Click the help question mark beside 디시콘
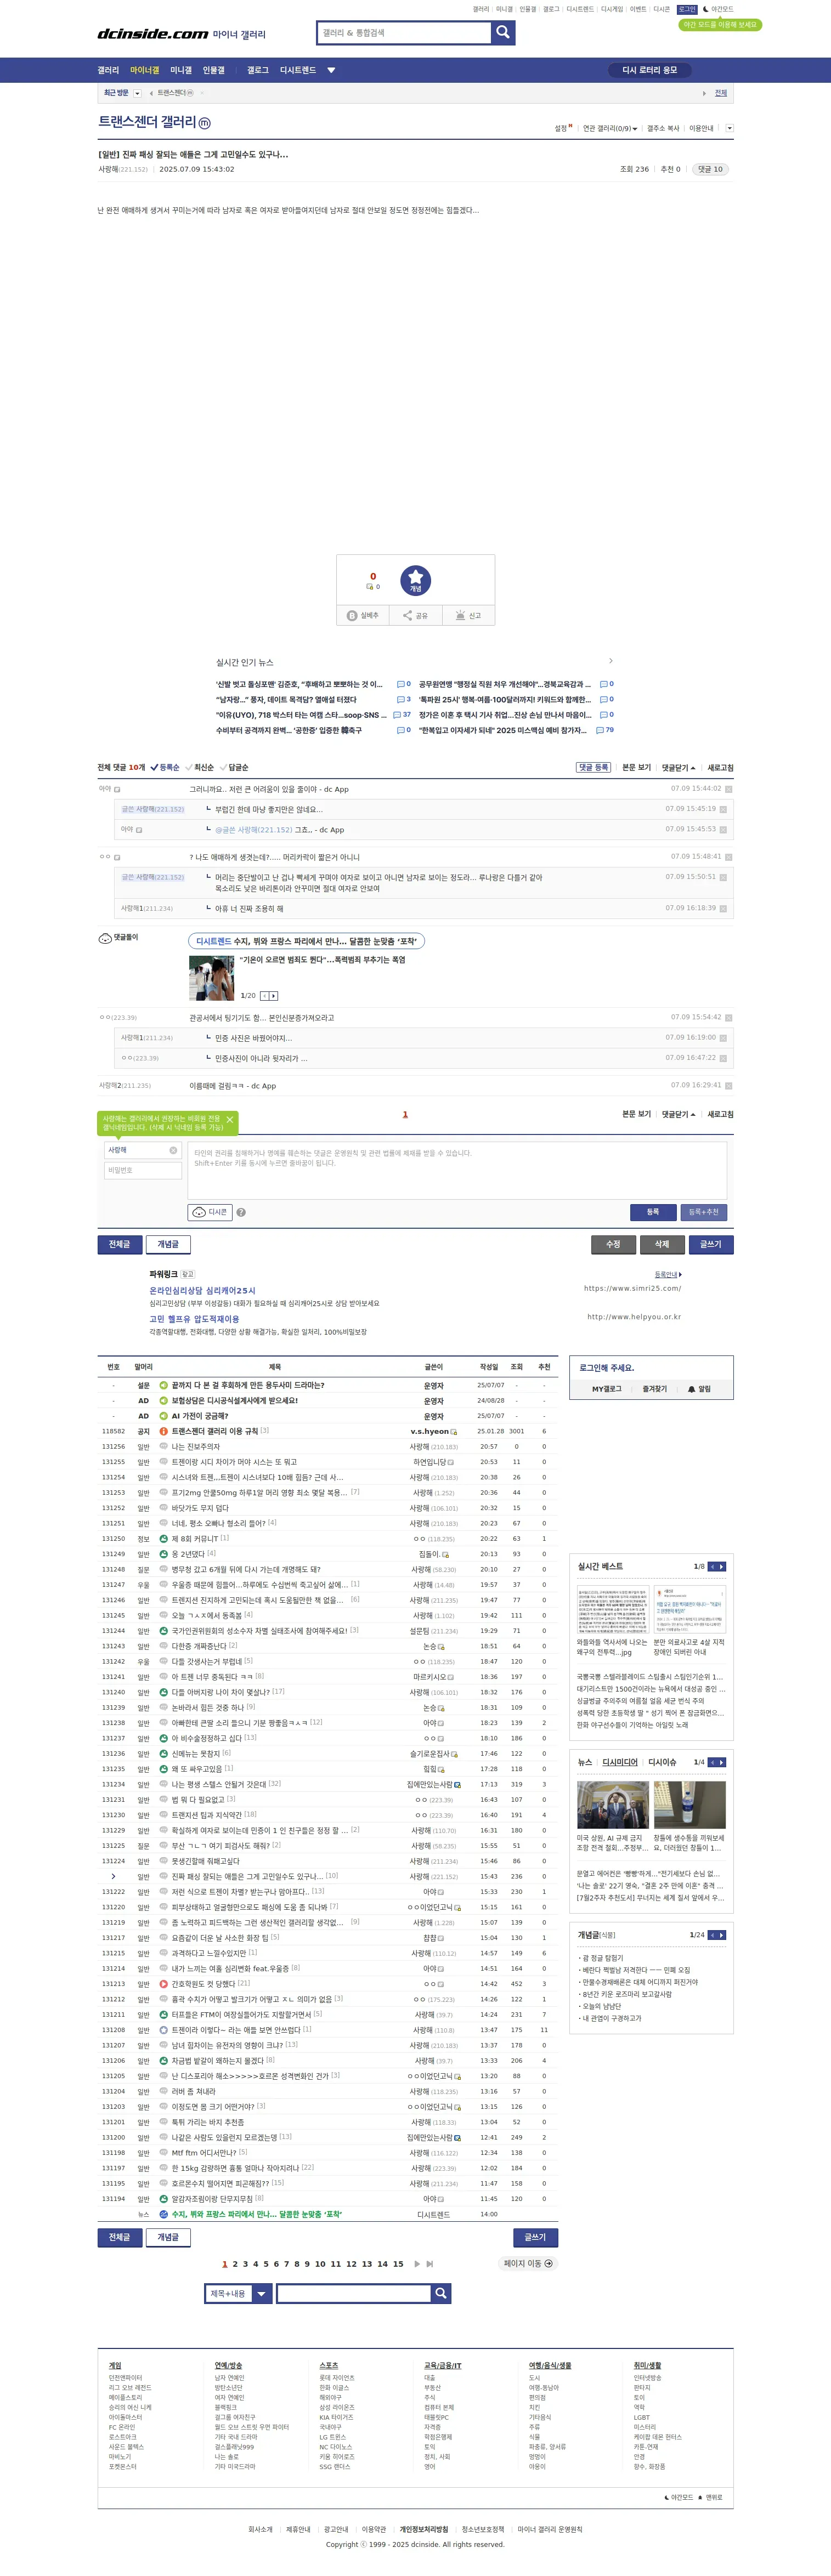 click(241, 1212)
